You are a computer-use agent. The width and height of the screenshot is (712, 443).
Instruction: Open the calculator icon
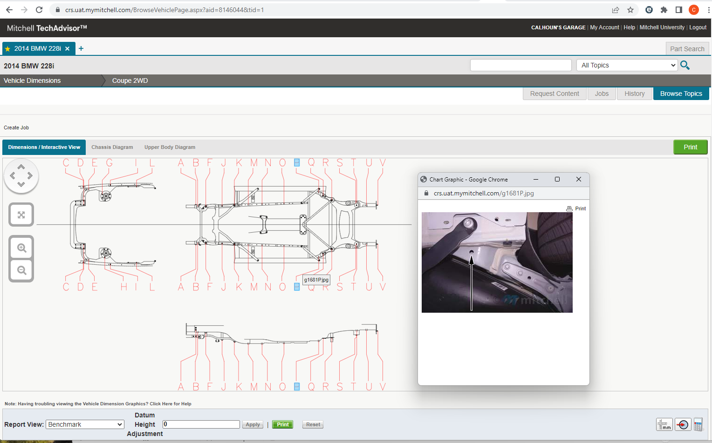pyautogui.click(x=698, y=424)
